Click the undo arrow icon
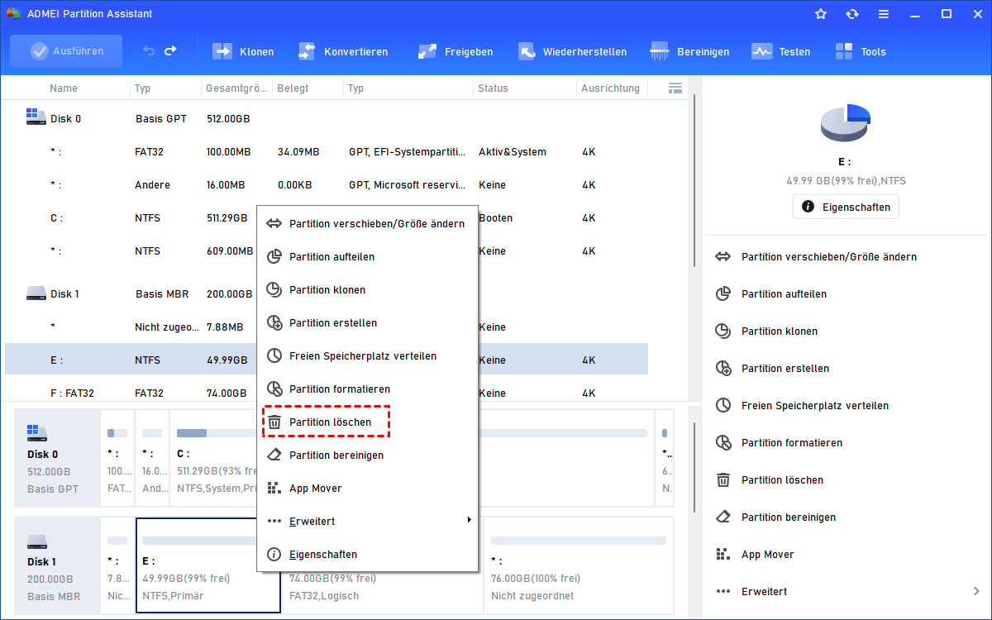The width and height of the screenshot is (992, 620). click(x=149, y=51)
